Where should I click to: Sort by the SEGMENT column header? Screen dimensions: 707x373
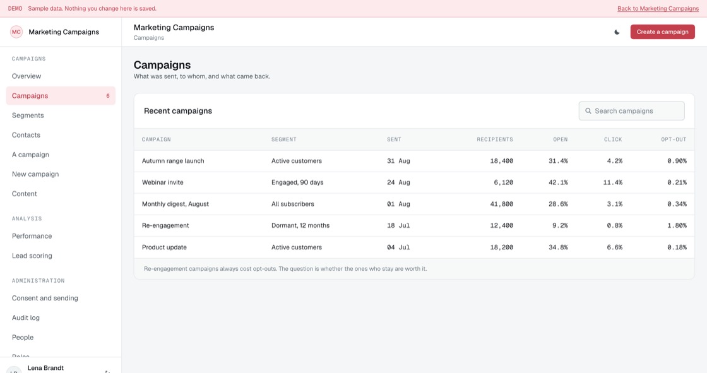click(284, 139)
